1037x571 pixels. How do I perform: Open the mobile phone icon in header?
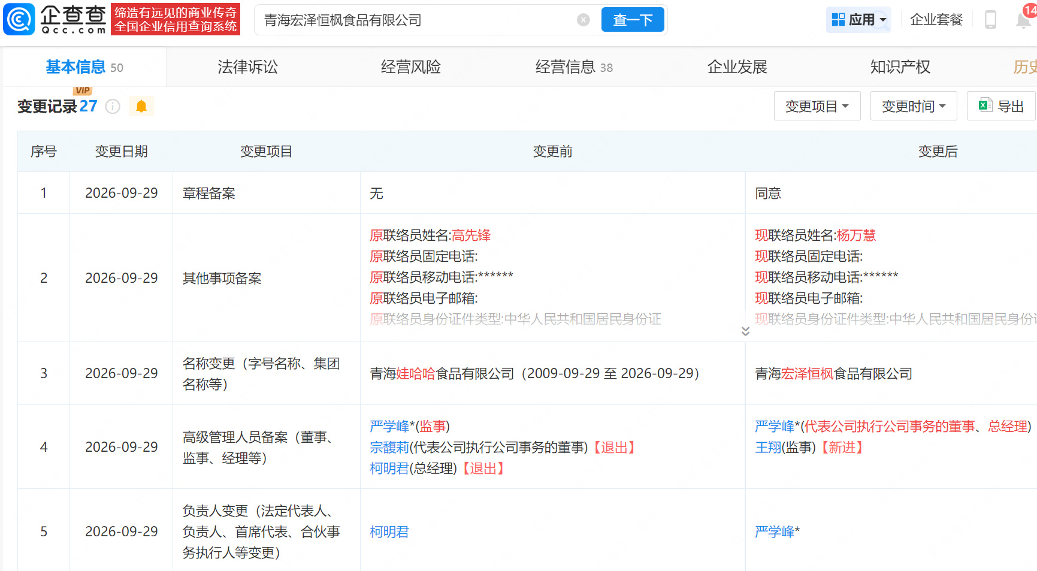pyautogui.click(x=990, y=20)
